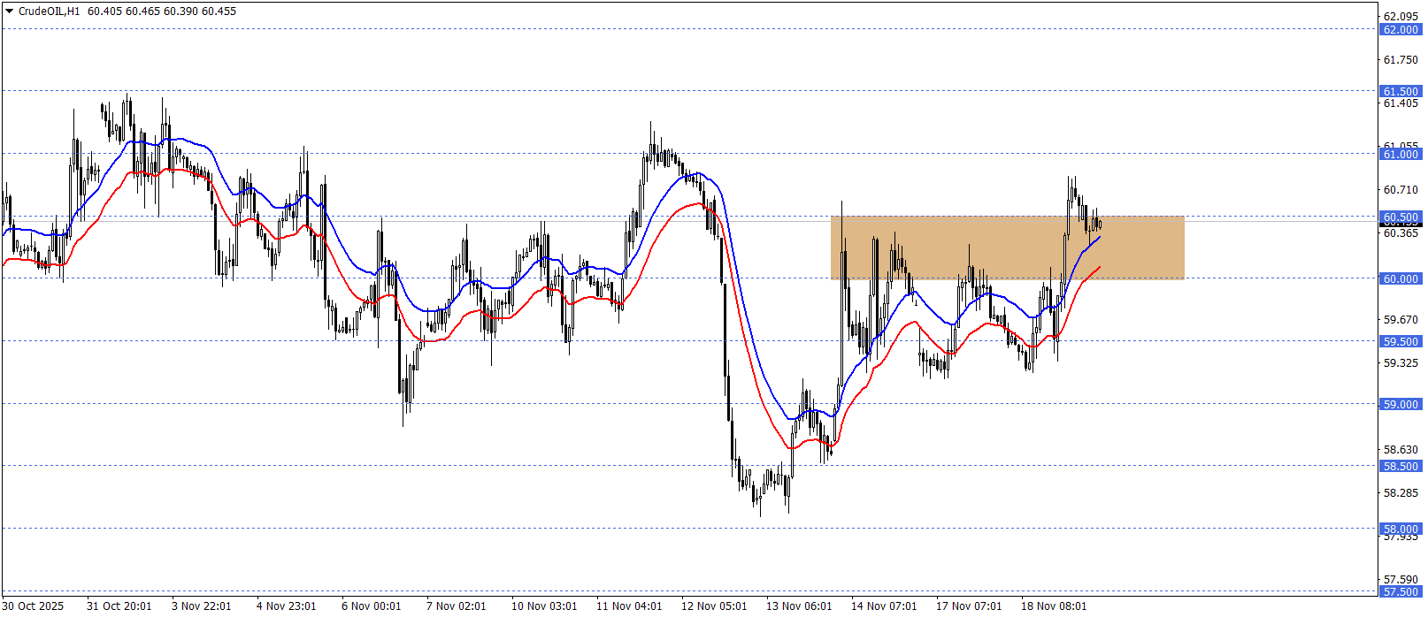Click the CrudeOIL,H1 chart title text
1428x617 pixels.
(49, 11)
